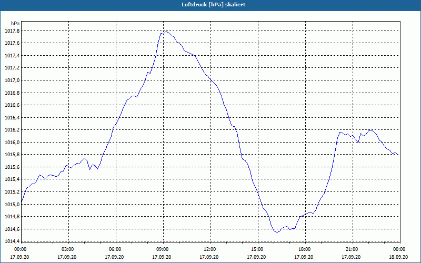421x263 pixels.
Task: Click the 06:00 time label
Action: coord(115,249)
